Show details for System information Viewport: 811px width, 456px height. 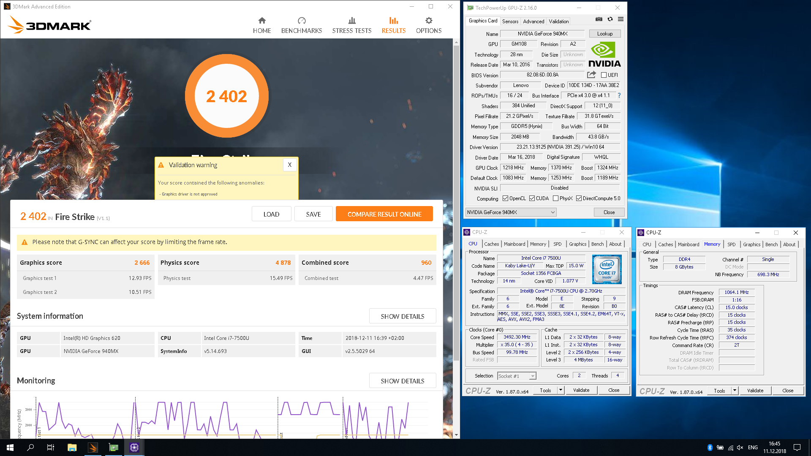click(x=403, y=316)
